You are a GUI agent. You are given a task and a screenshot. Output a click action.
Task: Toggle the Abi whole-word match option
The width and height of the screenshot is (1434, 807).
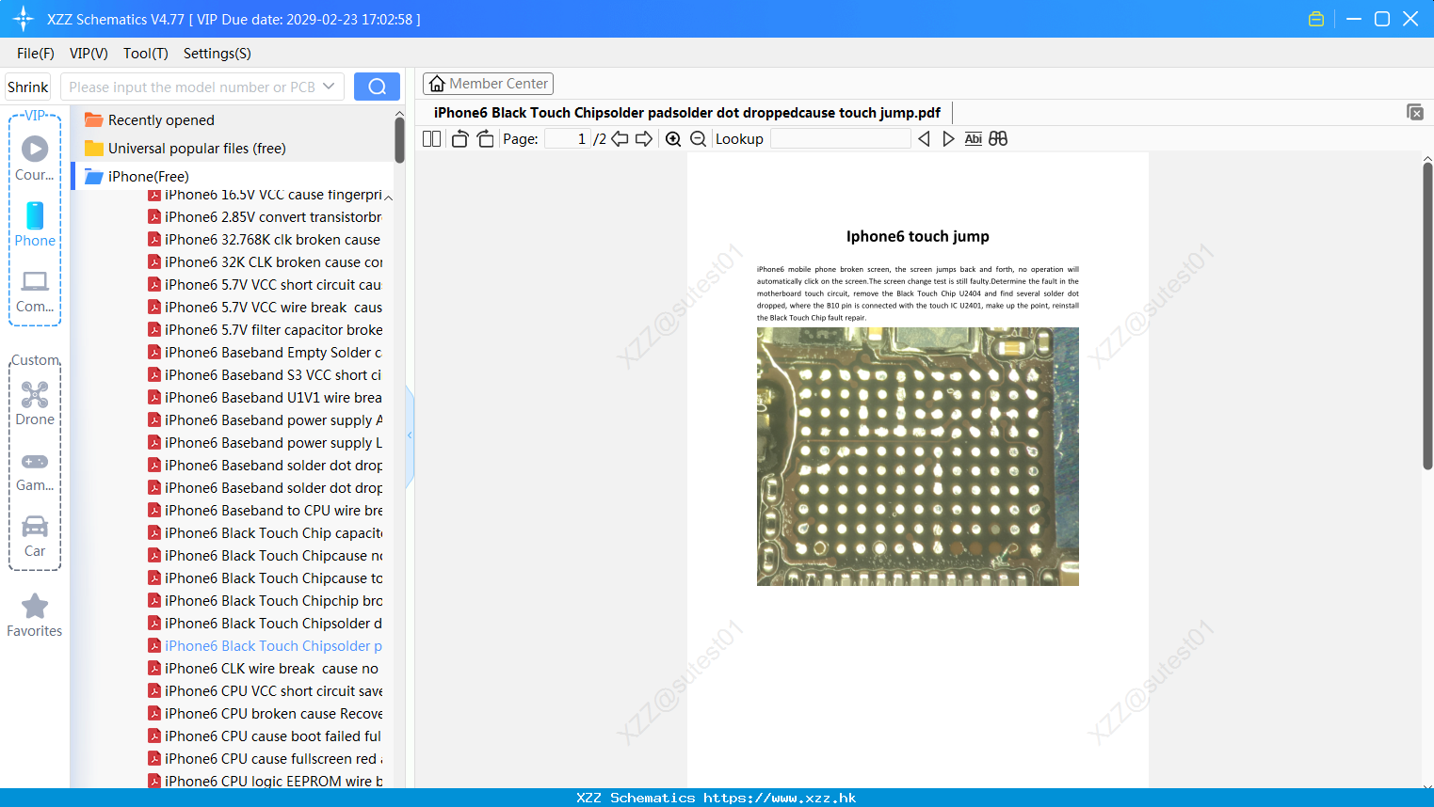pos(974,139)
